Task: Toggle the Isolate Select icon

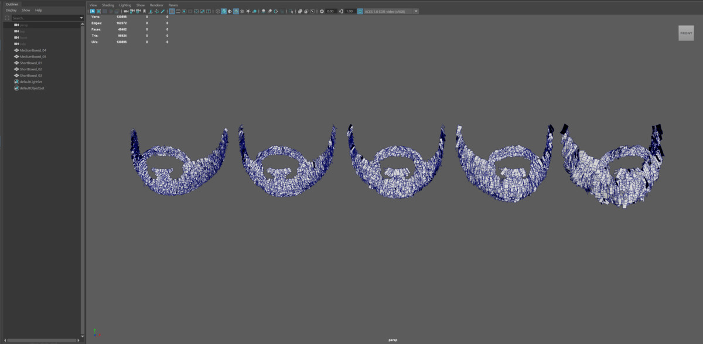Action: 292,11
